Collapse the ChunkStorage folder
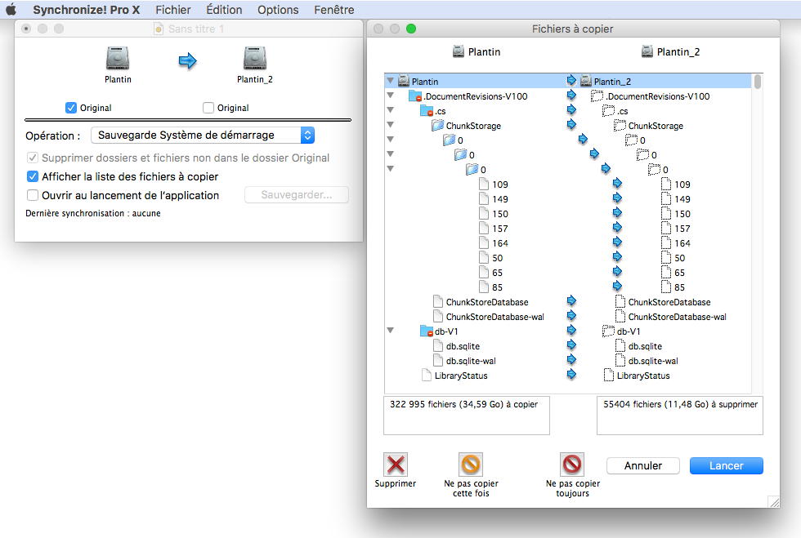The width and height of the screenshot is (801, 538). click(391, 125)
